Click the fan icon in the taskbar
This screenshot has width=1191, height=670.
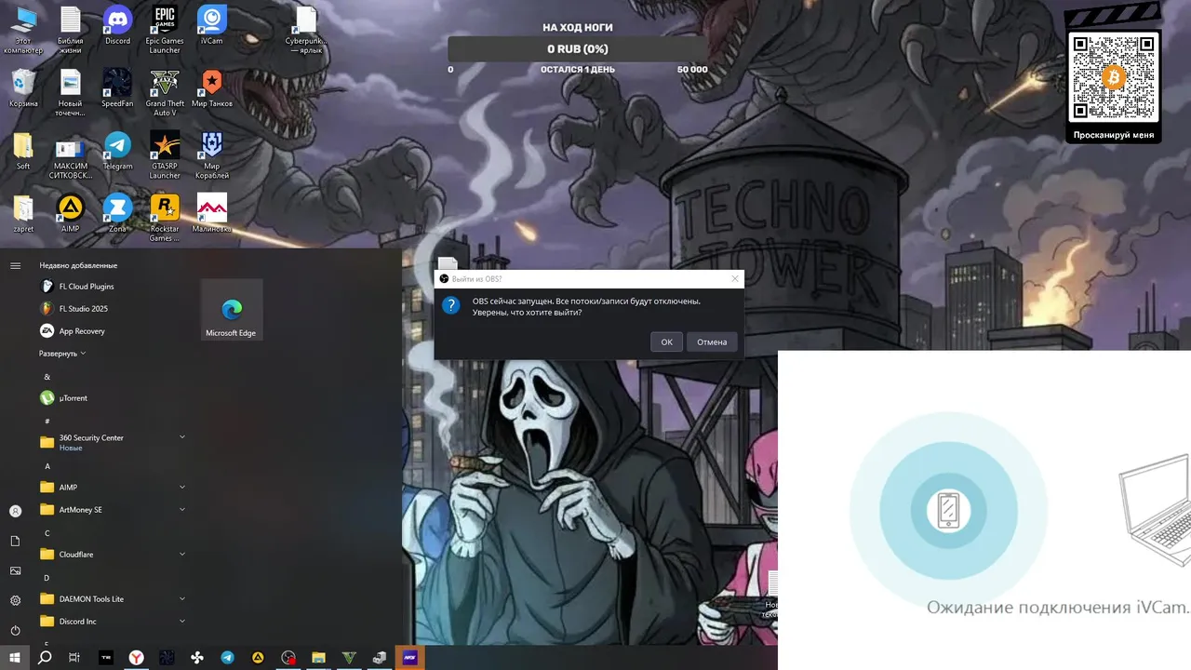point(197,658)
